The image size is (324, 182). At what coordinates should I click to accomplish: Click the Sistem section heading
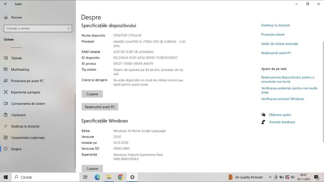coord(9,39)
